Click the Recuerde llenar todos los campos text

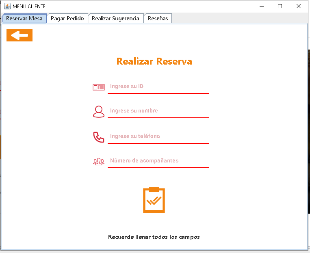pos(154,237)
